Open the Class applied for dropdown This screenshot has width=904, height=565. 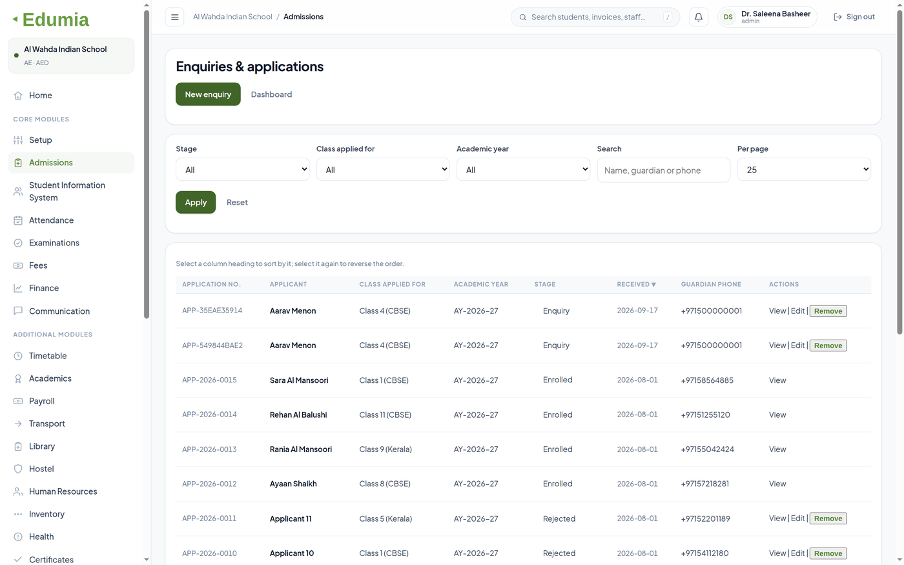[383, 169]
